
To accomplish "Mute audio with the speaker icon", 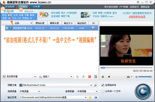I will (137, 77).
